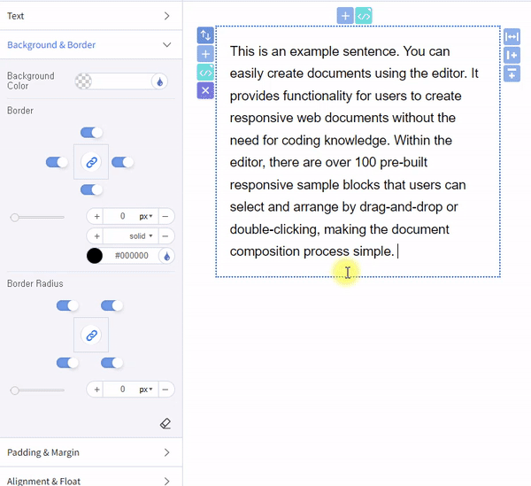Click the black border color swatch

(x=95, y=256)
